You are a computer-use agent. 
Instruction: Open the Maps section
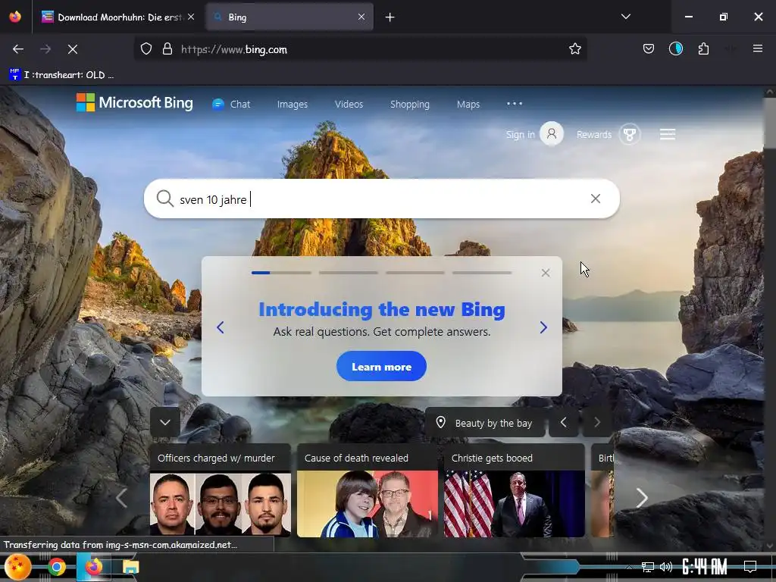[468, 105]
